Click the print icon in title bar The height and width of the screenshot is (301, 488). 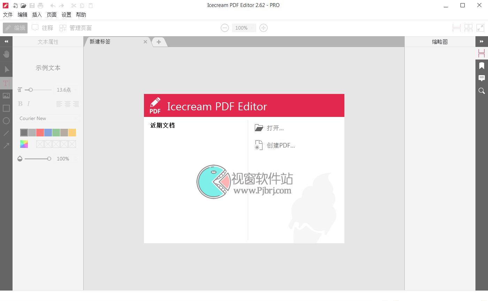point(40,6)
